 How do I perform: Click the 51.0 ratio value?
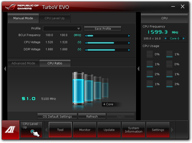[29, 98]
